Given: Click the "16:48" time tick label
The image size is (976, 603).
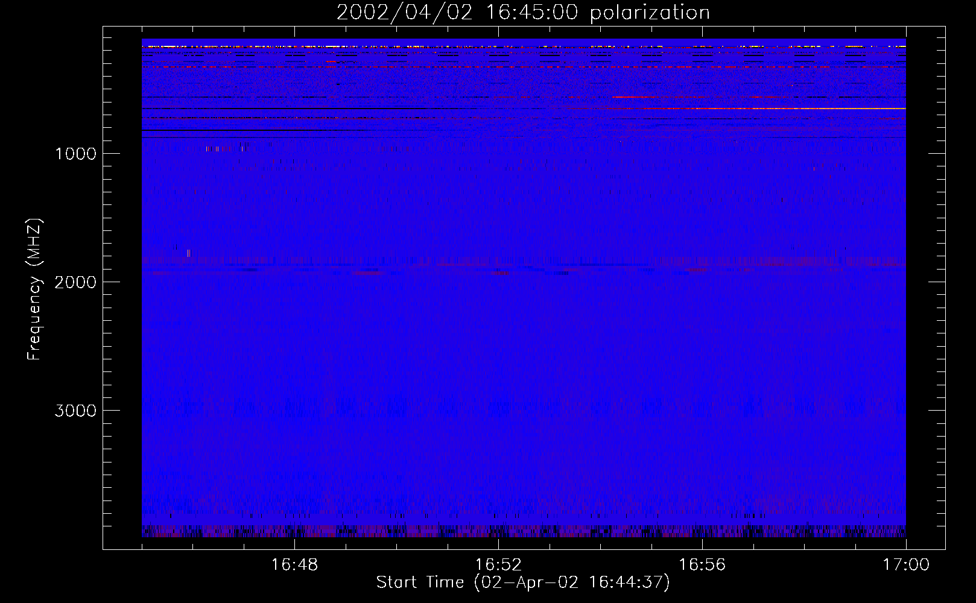Looking at the screenshot, I should coord(294,565).
